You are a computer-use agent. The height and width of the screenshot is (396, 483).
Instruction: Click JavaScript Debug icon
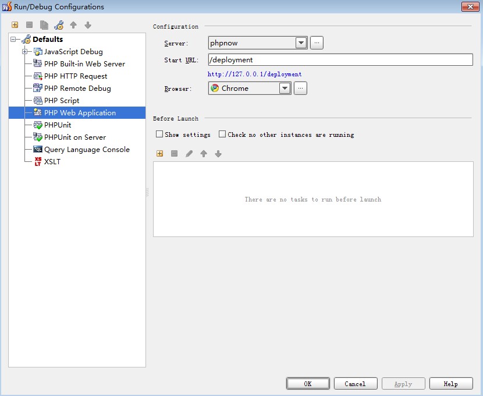point(38,51)
